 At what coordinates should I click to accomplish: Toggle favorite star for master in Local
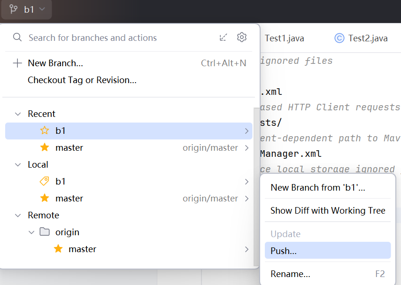pyautogui.click(x=45, y=198)
